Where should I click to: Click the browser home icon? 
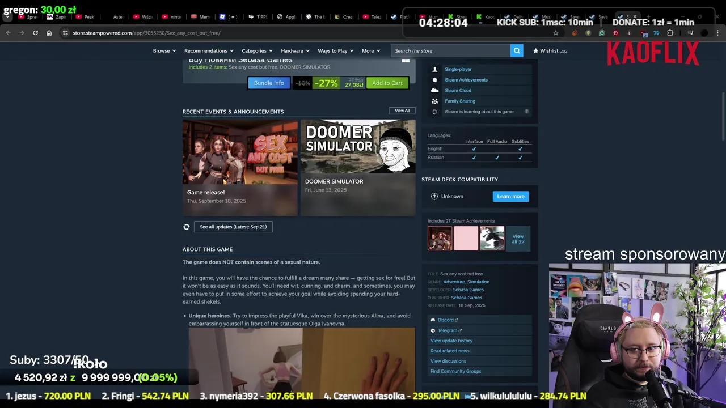click(x=49, y=33)
